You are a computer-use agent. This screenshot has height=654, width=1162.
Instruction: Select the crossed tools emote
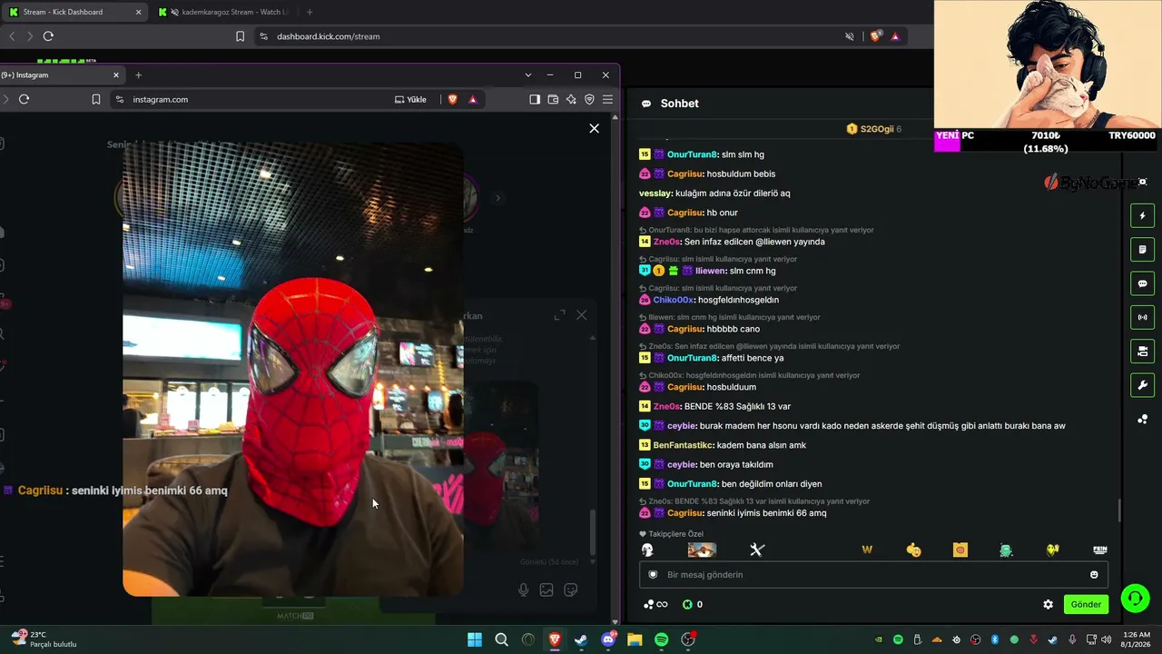click(757, 550)
